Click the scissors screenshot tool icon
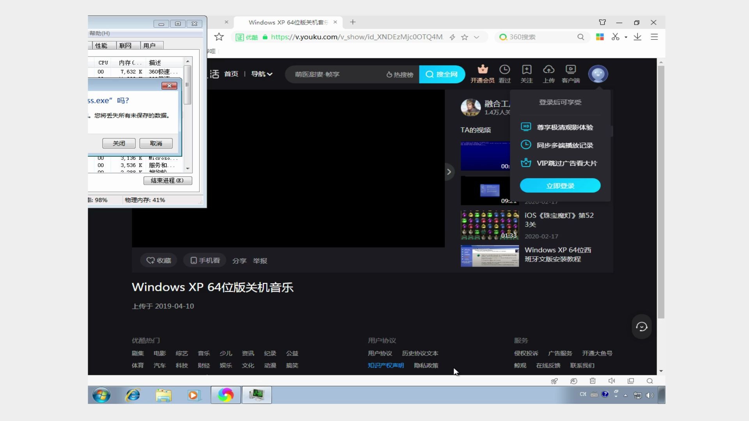Image resolution: width=749 pixels, height=421 pixels. click(615, 37)
